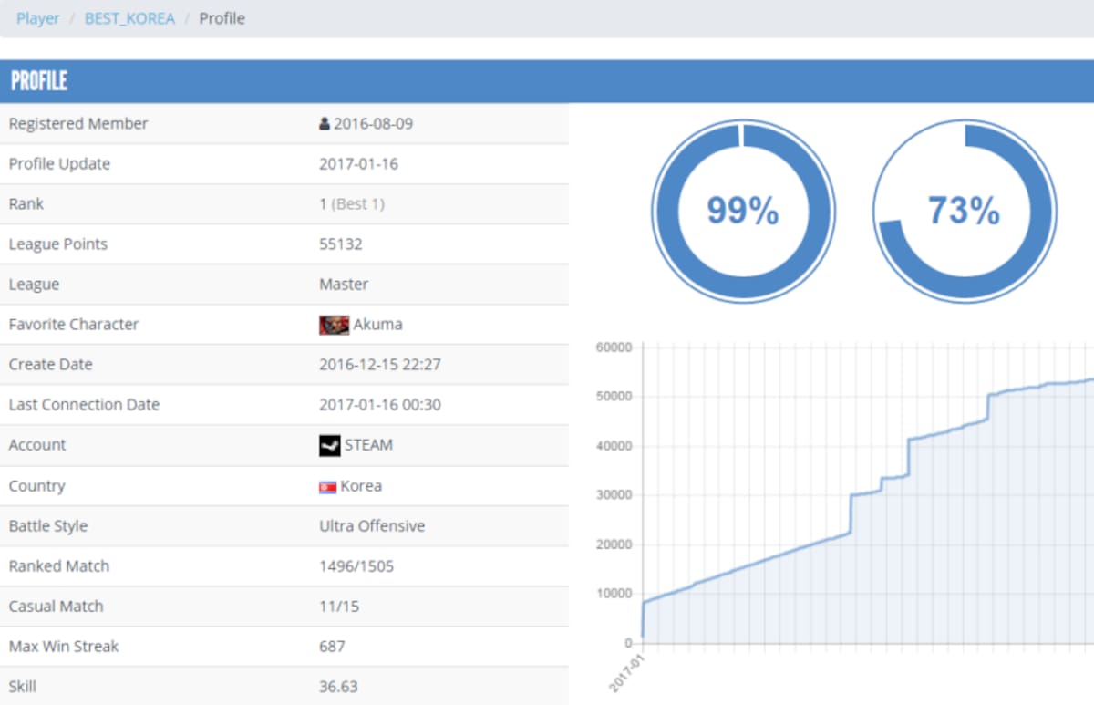Click the Akuma character portrait icon
Image resolution: width=1094 pixels, height=705 pixels.
tap(334, 325)
